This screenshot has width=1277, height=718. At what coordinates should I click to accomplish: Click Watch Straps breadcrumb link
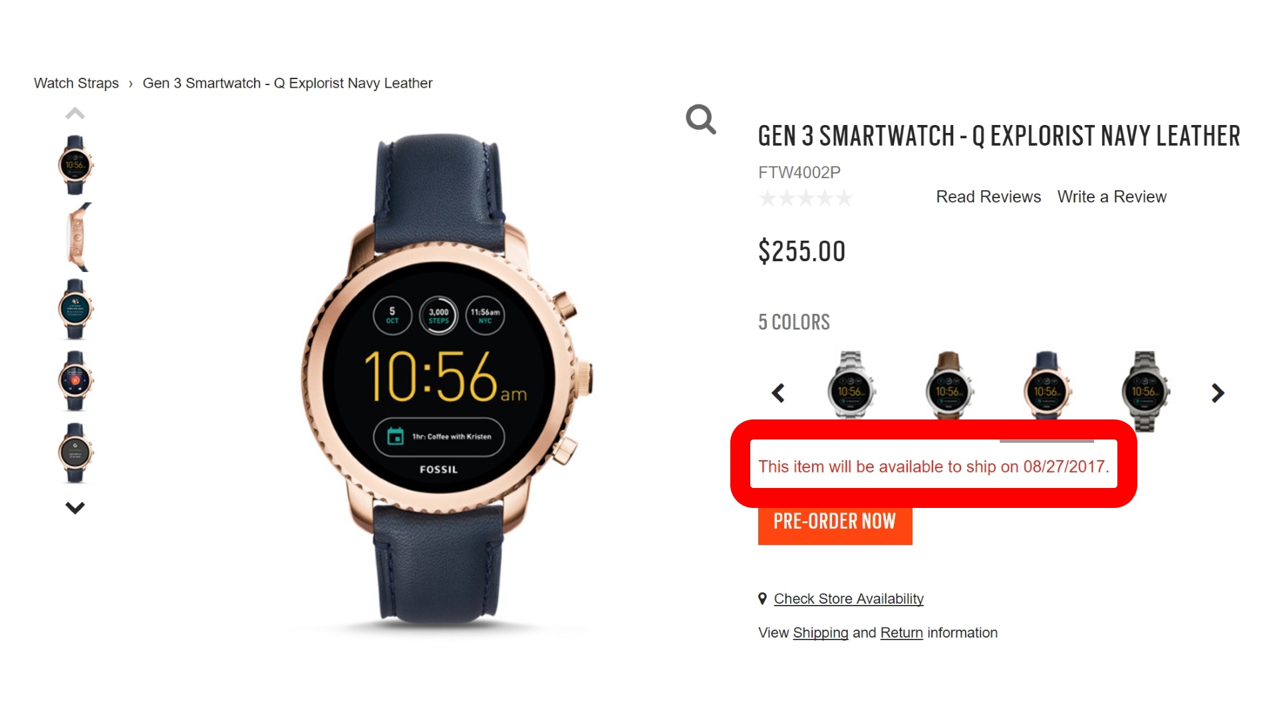pos(76,83)
